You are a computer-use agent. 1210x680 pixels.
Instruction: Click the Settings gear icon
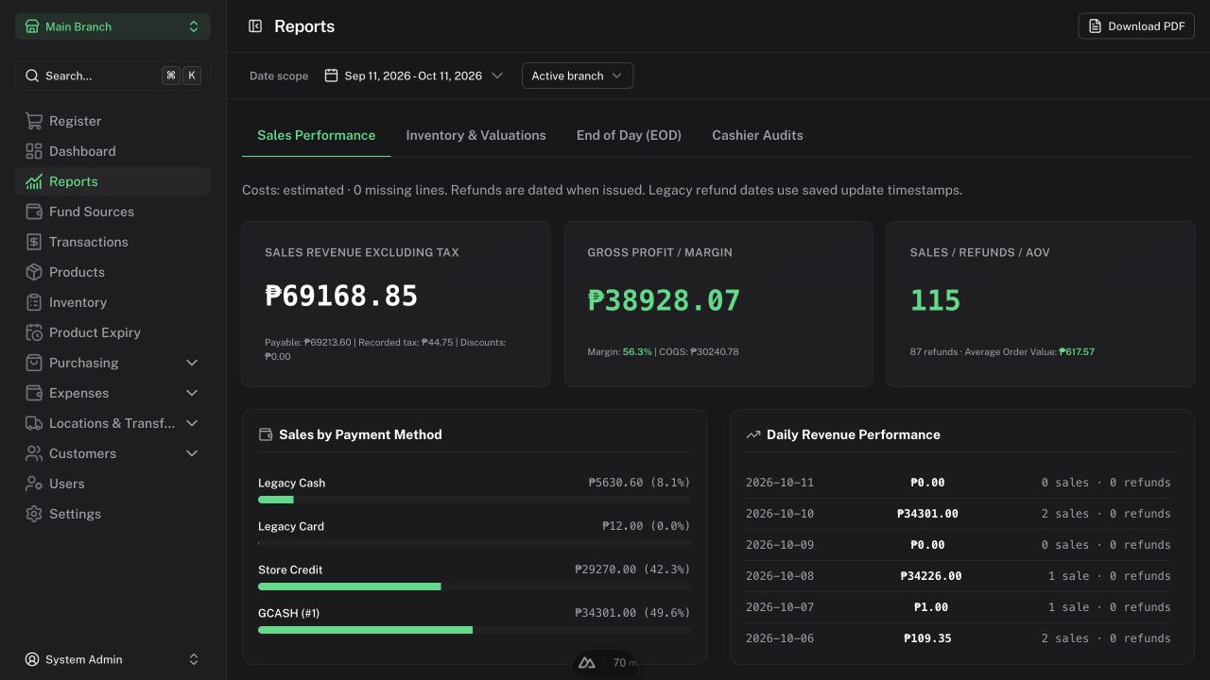point(34,514)
